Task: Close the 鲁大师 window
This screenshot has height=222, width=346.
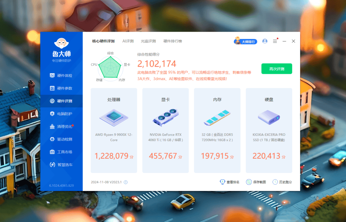Action: click(x=293, y=41)
